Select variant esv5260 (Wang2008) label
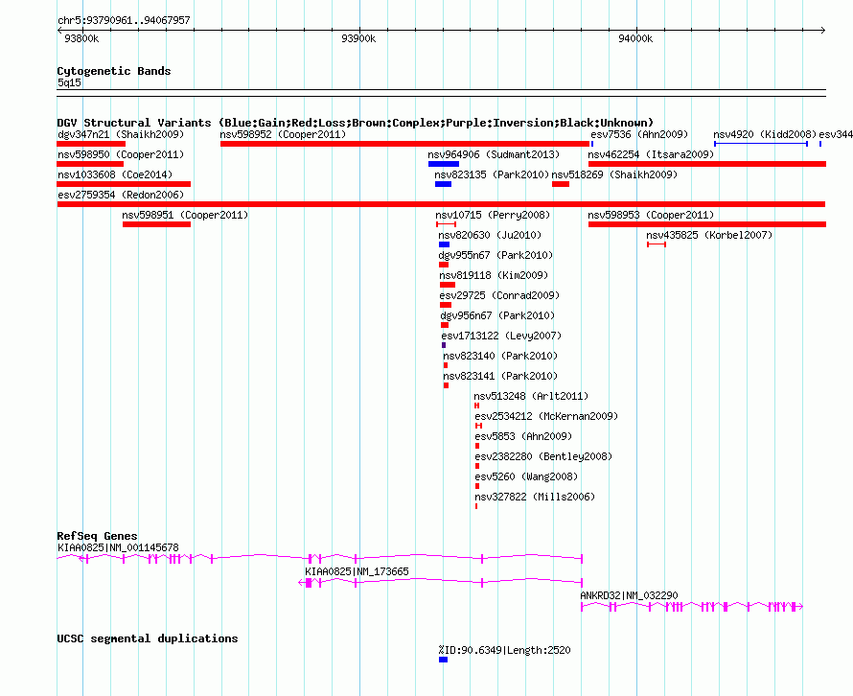Screen dimensions: 853x696 click(x=526, y=476)
